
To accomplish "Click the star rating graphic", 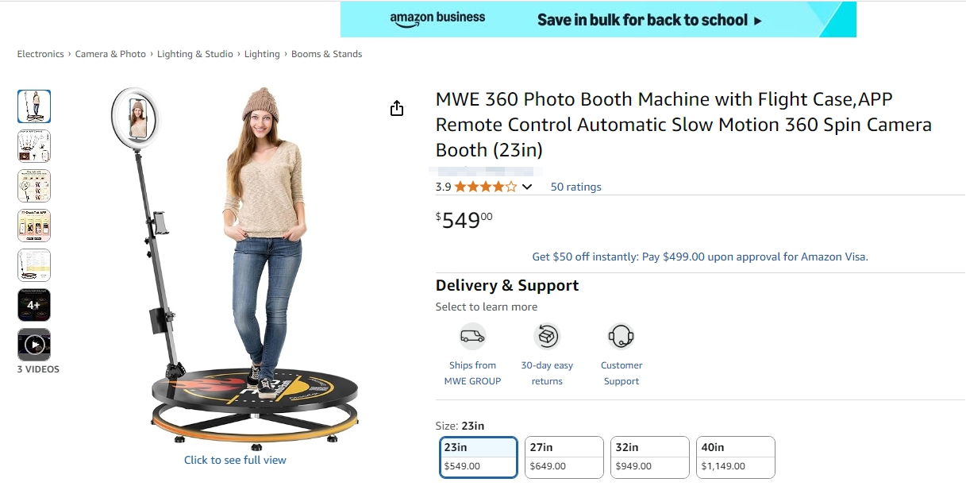I will click(485, 187).
